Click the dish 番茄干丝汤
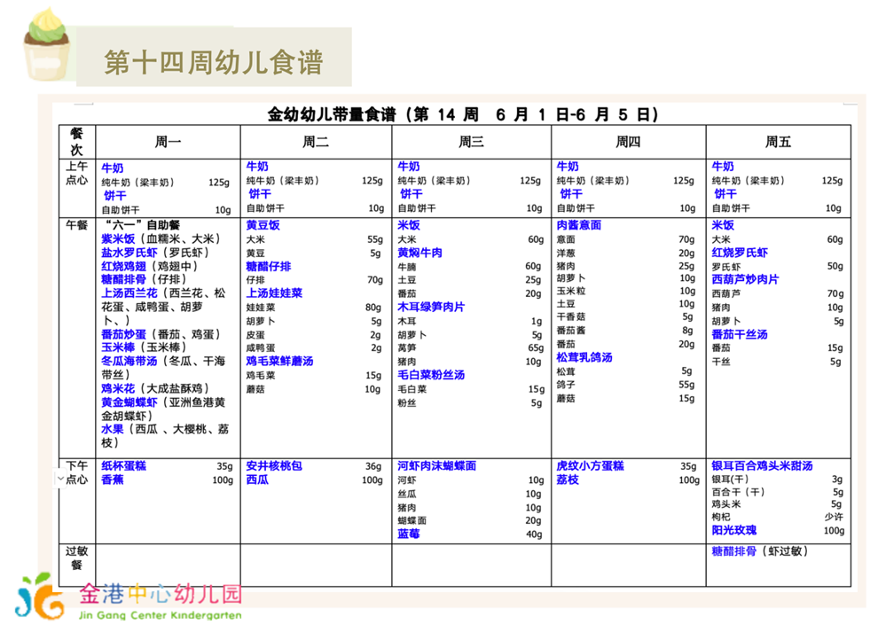The width and height of the screenshot is (886, 632). tap(740, 334)
